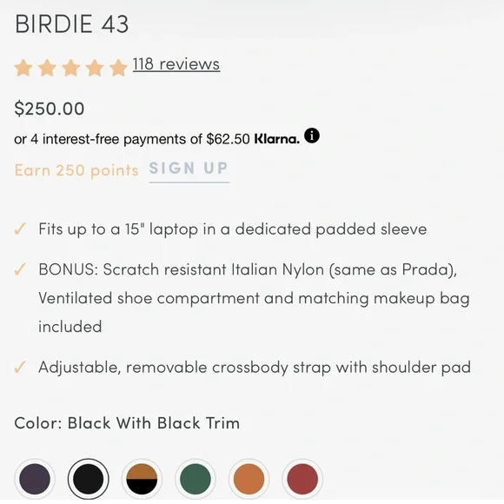Select the dark purple color swatch
Screen dimensions: 504x504
click(x=35, y=479)
